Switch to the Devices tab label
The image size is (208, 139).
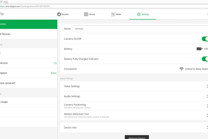65,14
